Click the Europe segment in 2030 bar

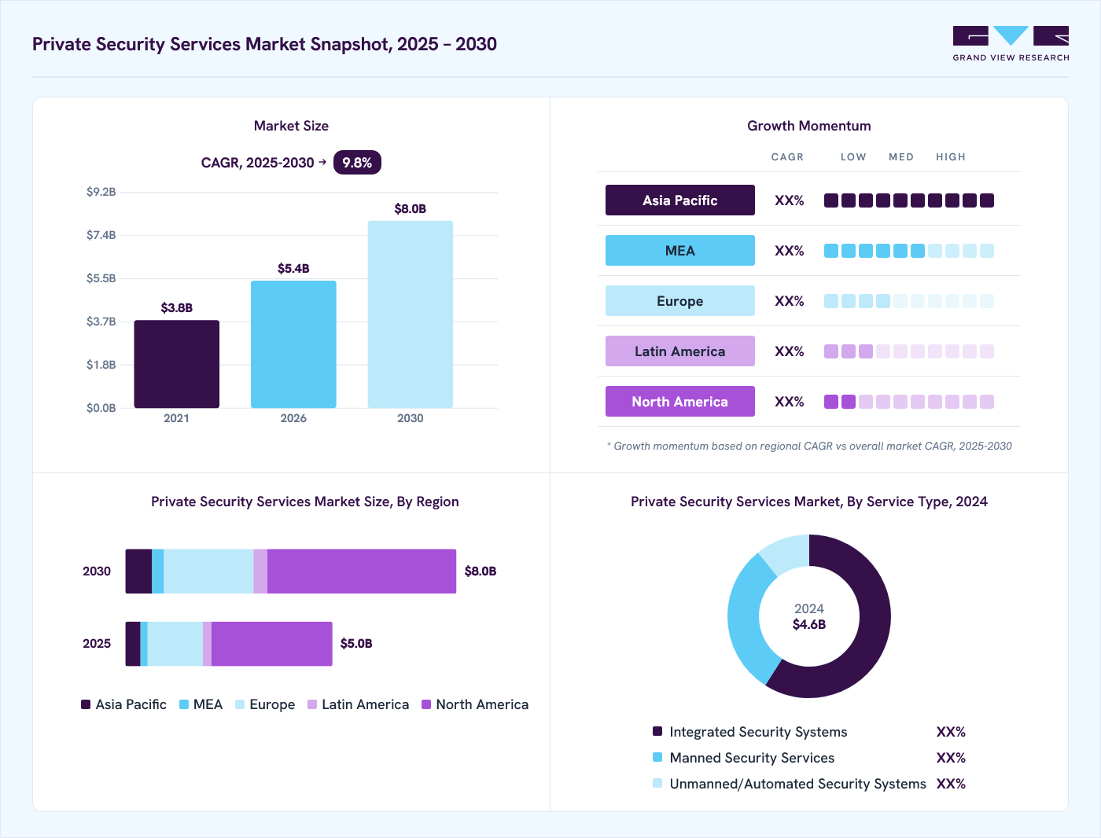pyautogui.click(x=208, y=572)
